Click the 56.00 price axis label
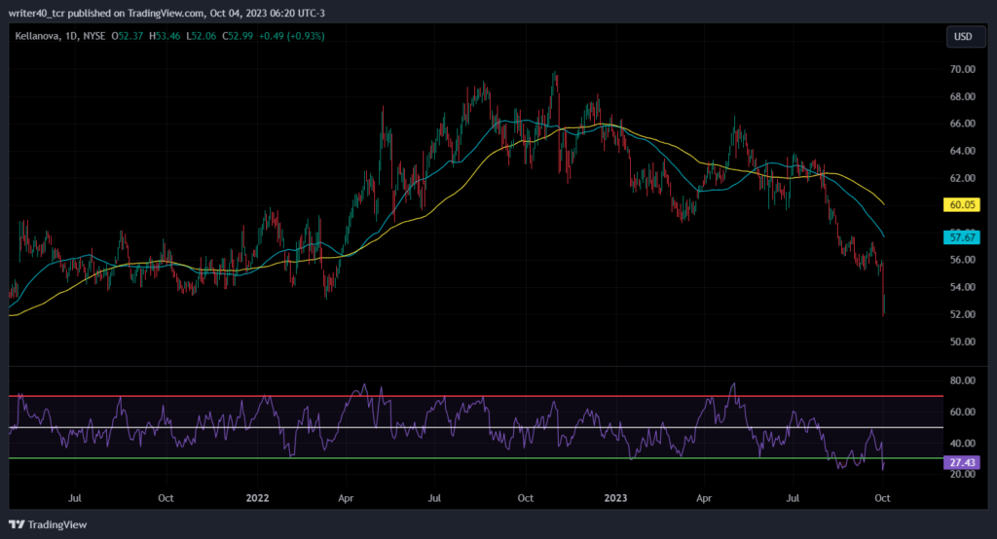 pyautogui.click(x=963, y=260)
